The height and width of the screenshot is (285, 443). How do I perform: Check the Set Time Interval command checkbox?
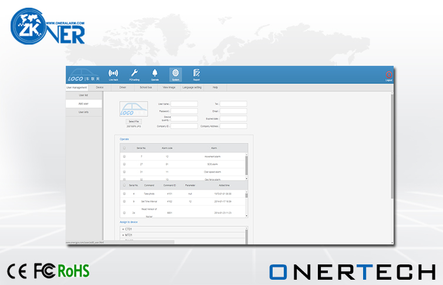tap(125, 202)
